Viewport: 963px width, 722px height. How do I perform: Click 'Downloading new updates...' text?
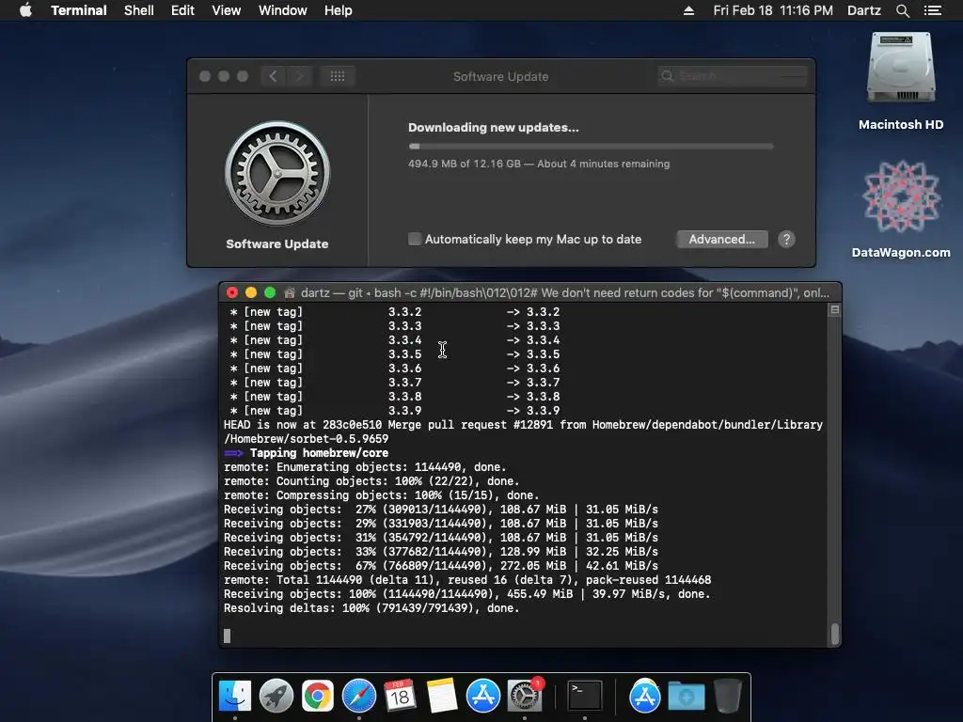coord(493,128)
